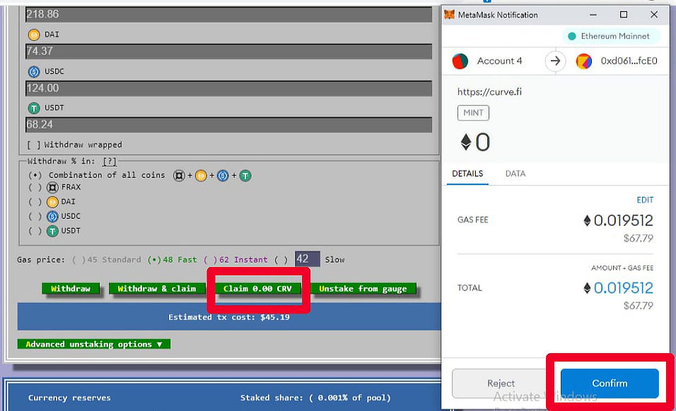Click the AMOUNT + GAS FEE caption

(622, 268)
